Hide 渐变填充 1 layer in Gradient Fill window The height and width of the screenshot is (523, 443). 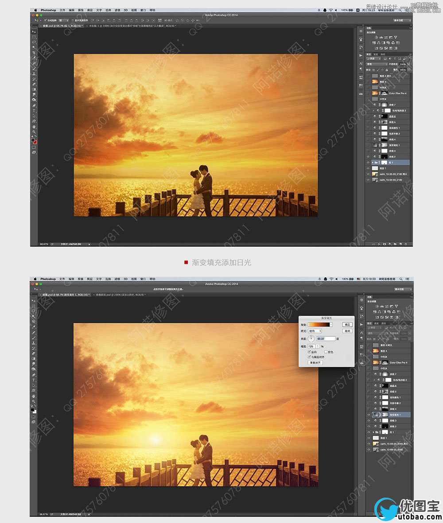(369, 415)
